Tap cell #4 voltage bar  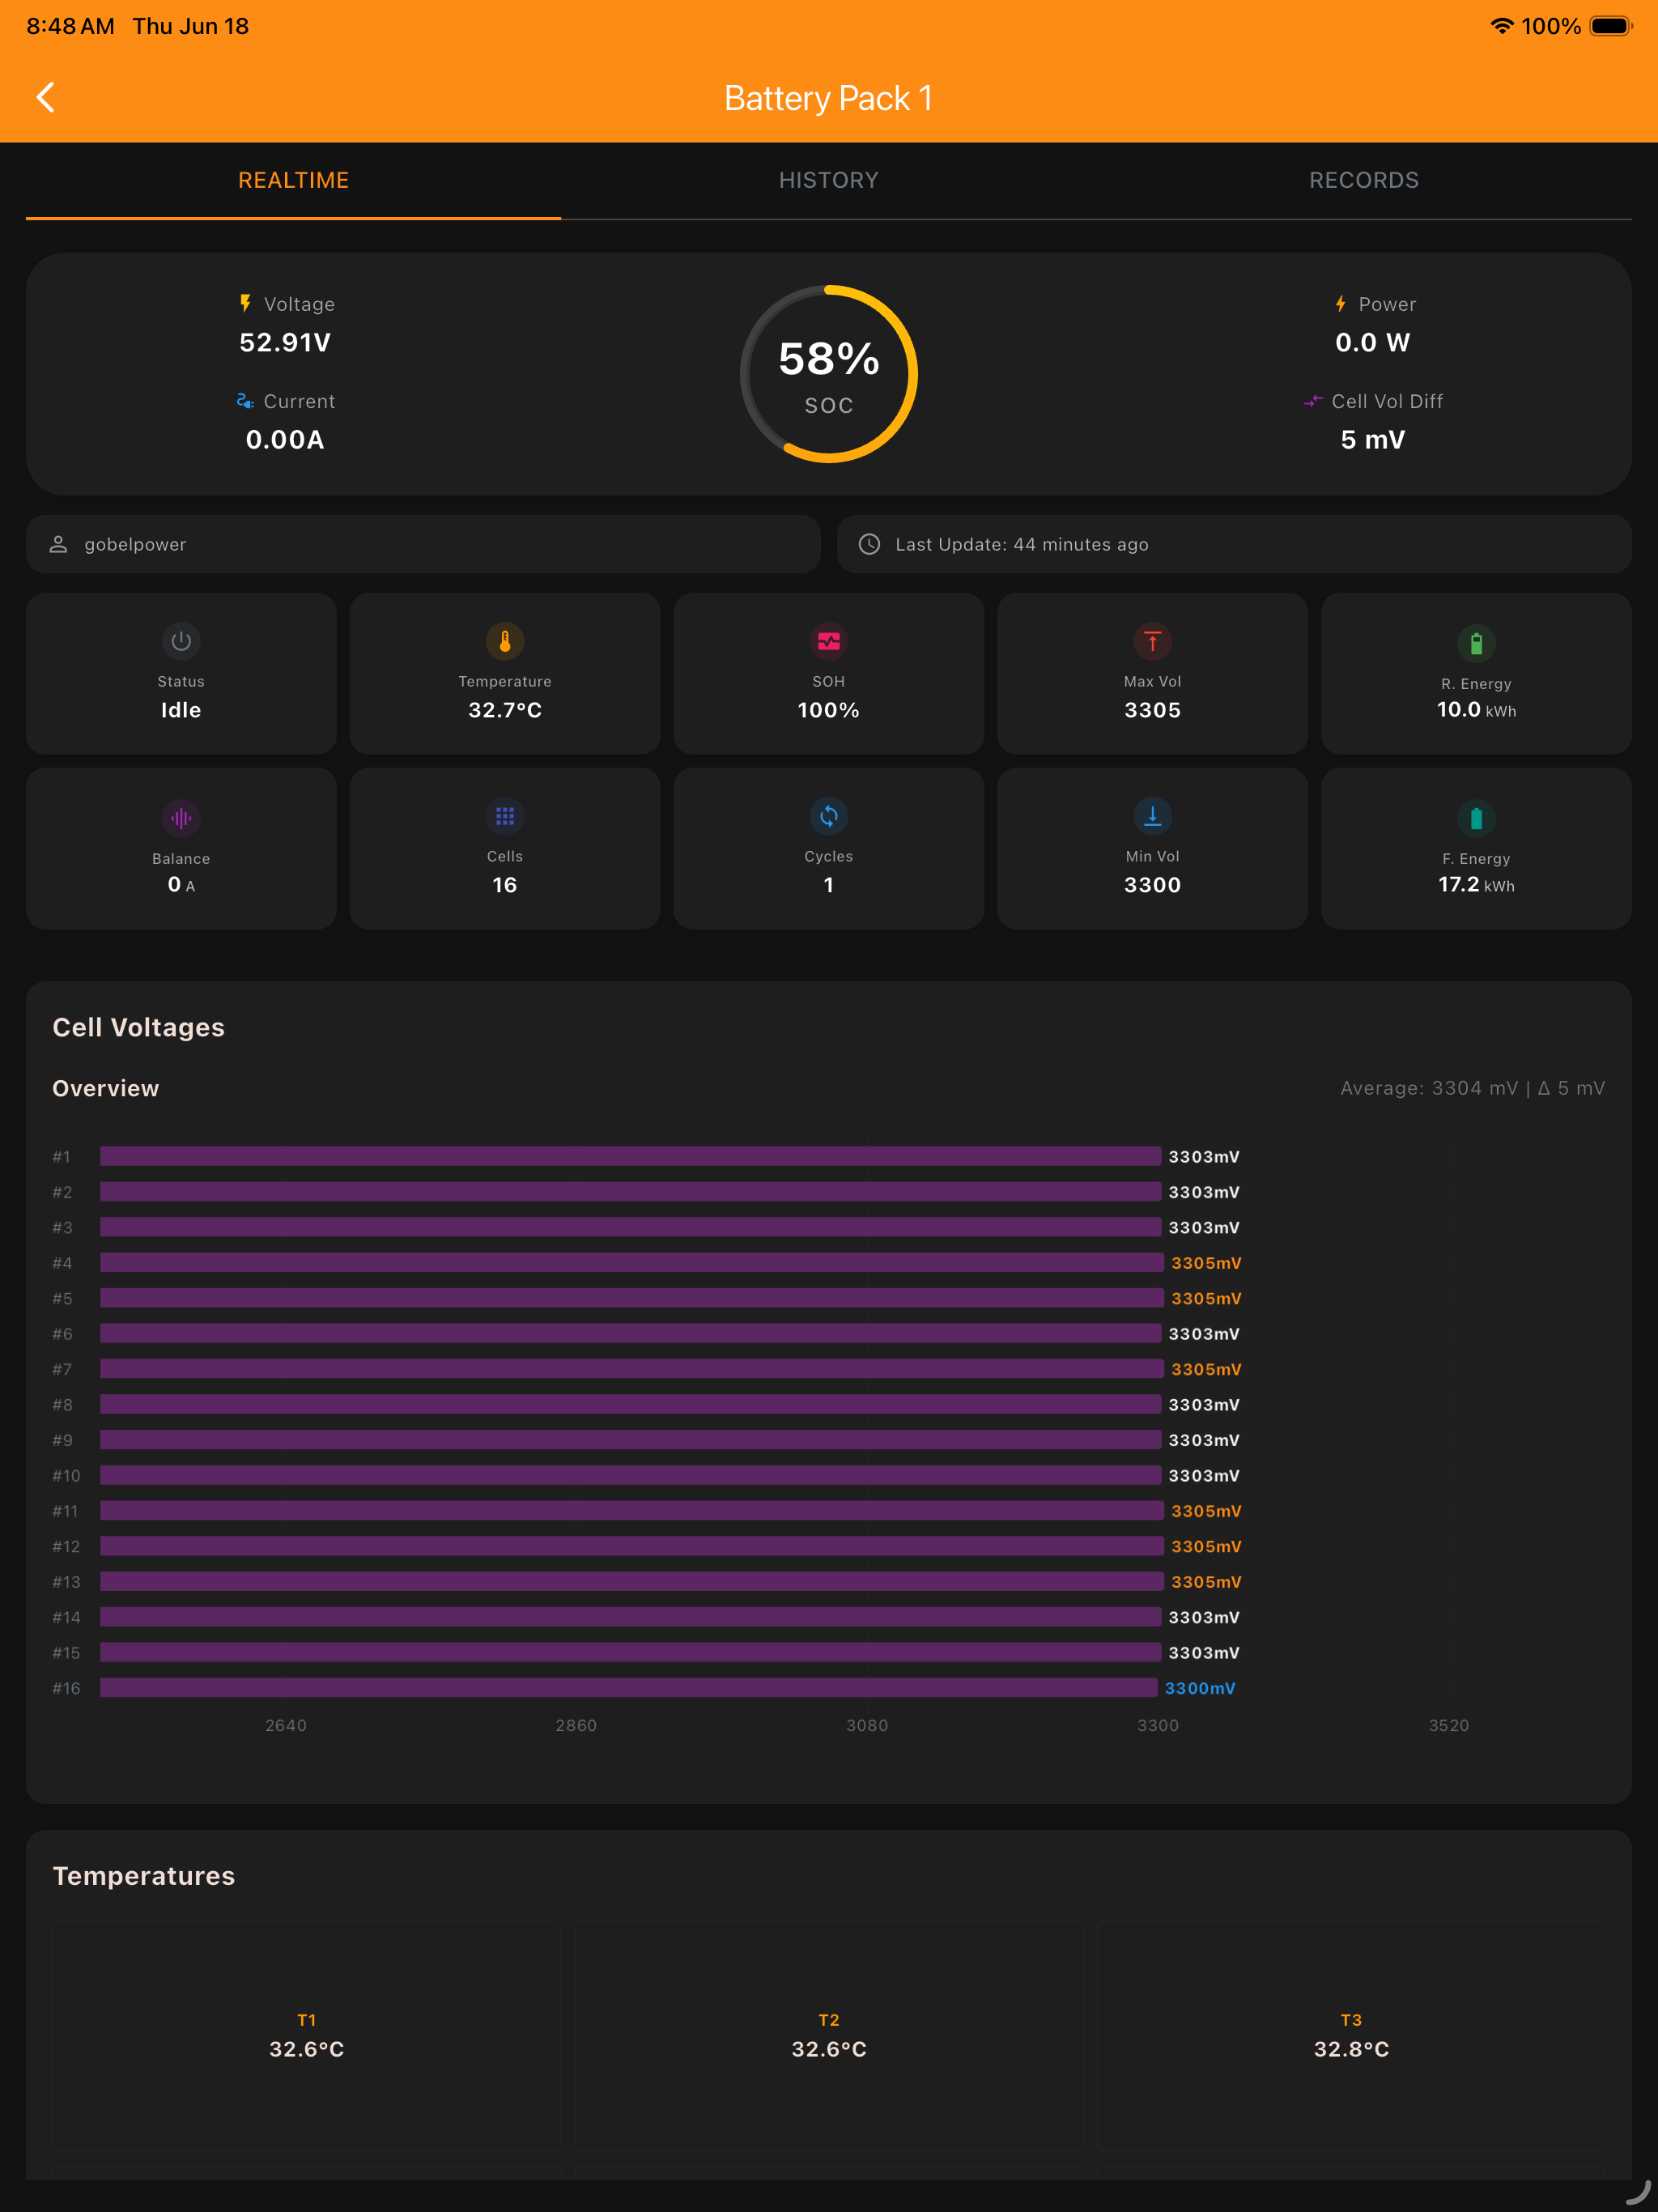click(632, 1262)
